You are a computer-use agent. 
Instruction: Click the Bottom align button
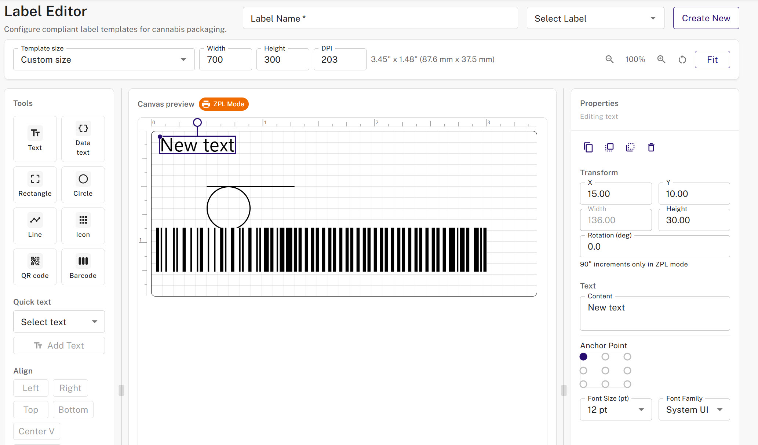click(73, 410)
